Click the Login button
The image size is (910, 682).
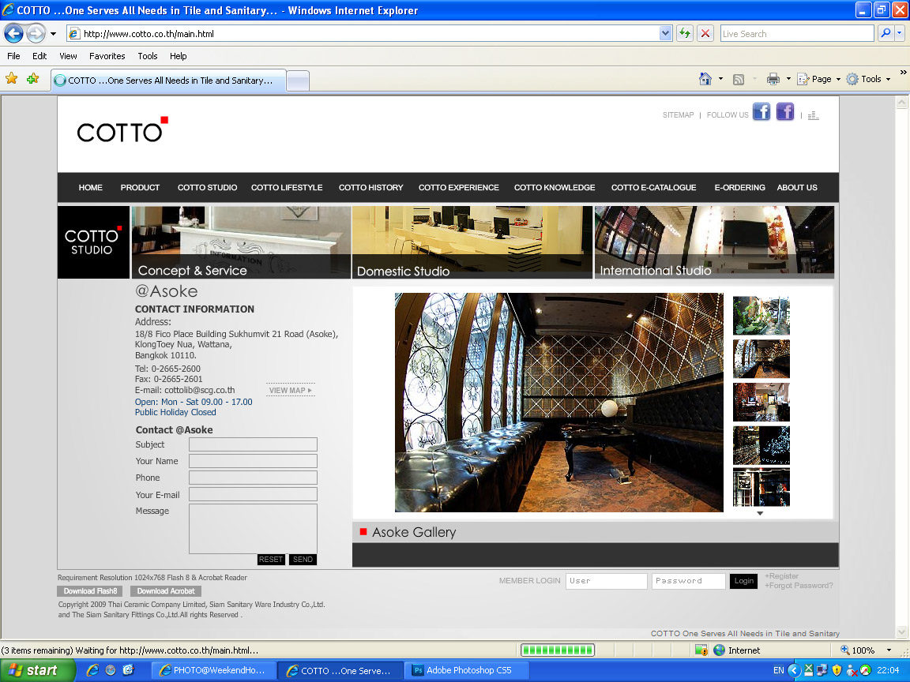[743, 581]
